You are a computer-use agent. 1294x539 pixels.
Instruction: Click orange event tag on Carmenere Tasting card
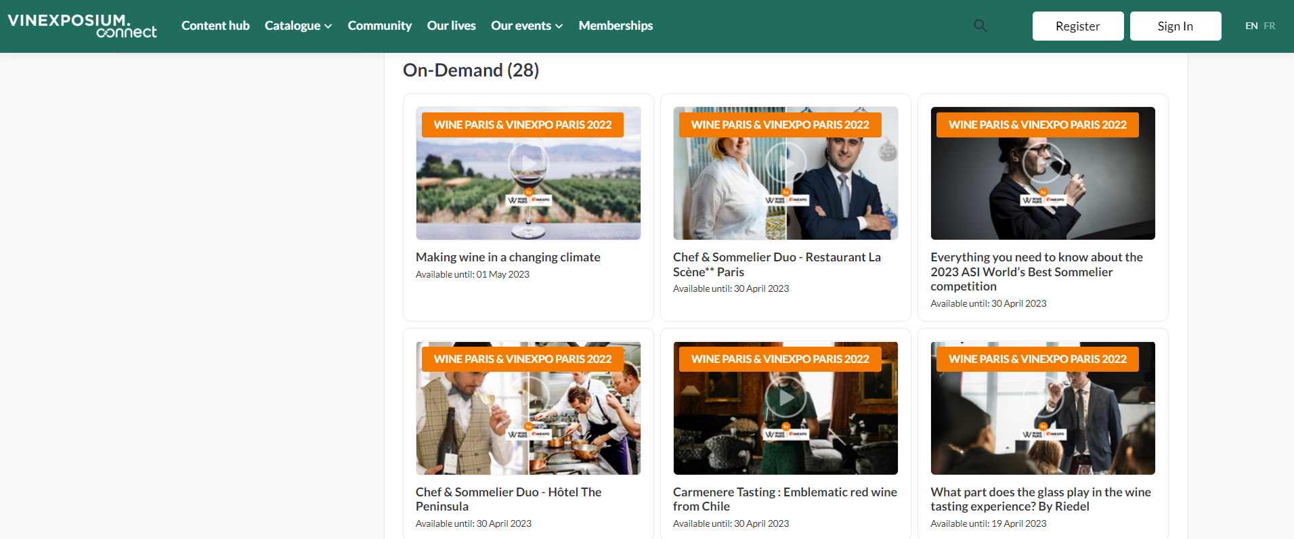pos(780,359)
